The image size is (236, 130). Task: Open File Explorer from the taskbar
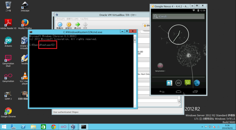tap(33, 127)
